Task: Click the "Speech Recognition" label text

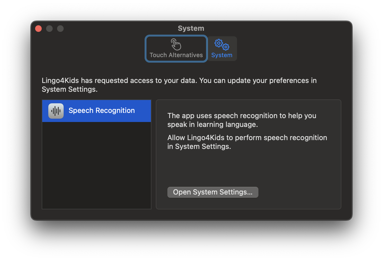Action: 102,111
